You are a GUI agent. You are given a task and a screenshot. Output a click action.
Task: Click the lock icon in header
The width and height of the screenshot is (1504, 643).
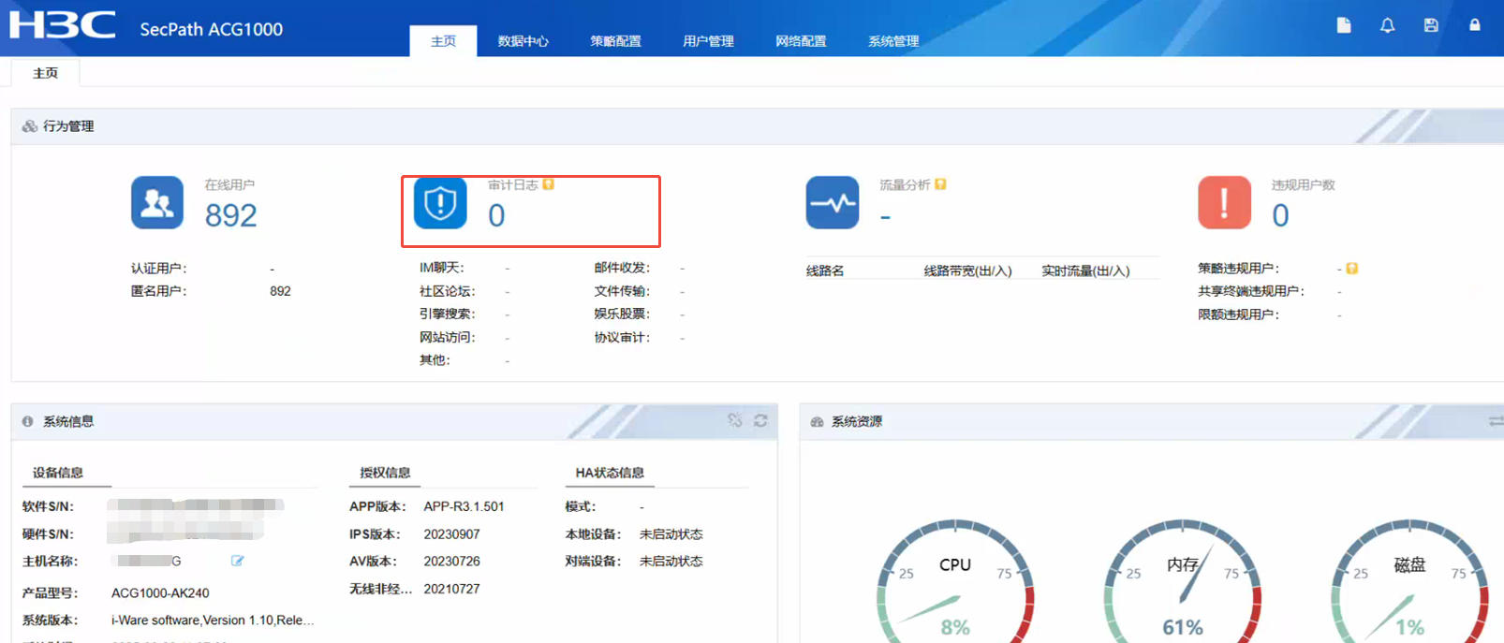tap(1474, 25)
